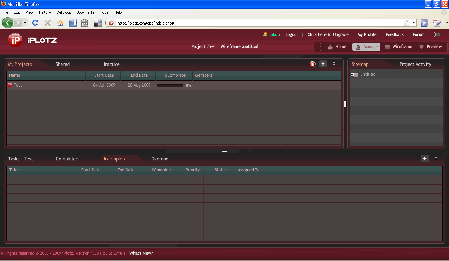Click the Manage navigation button
Image resolution: width=449 pixels, height=261 pixels.
(x=366, y=47)
